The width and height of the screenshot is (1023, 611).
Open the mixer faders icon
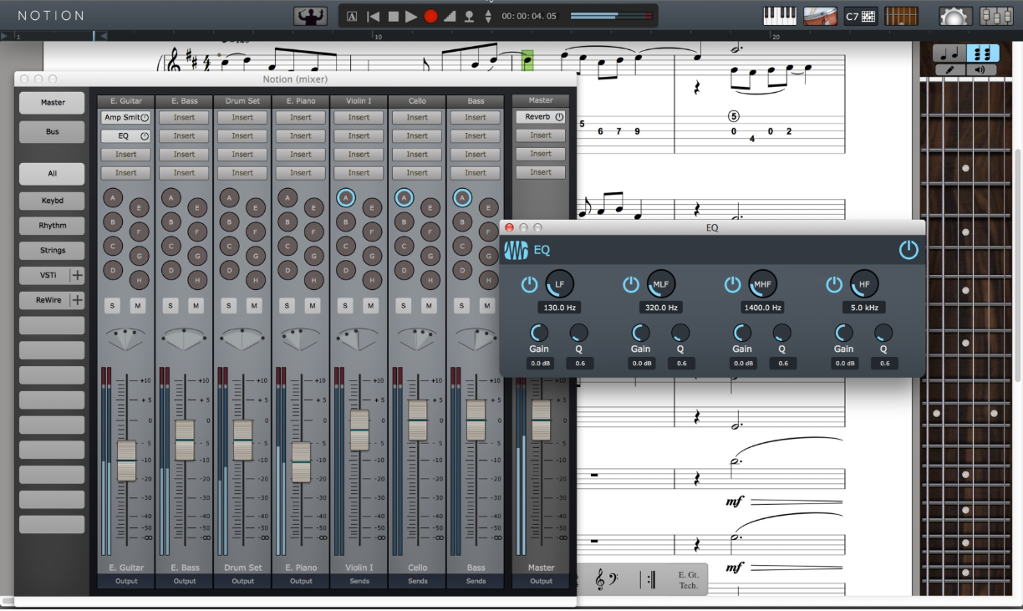pos(995,15)
